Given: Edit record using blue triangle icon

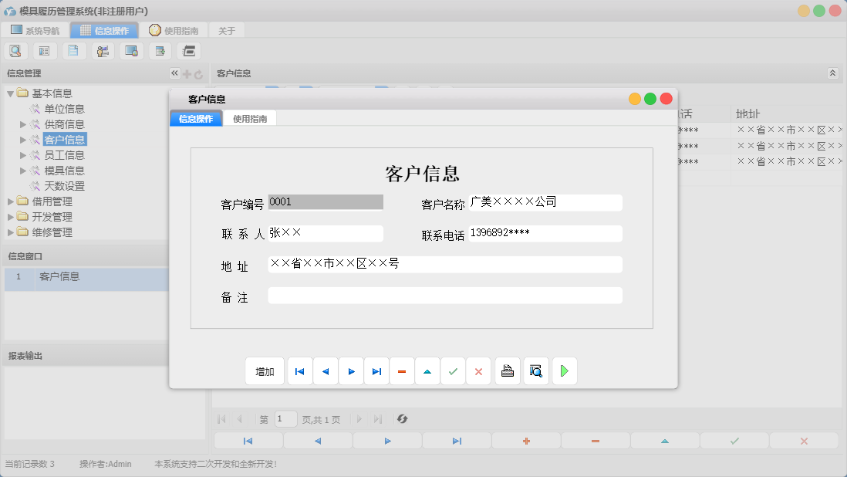Looking at the screenshot, I should (x=427, y=371).
